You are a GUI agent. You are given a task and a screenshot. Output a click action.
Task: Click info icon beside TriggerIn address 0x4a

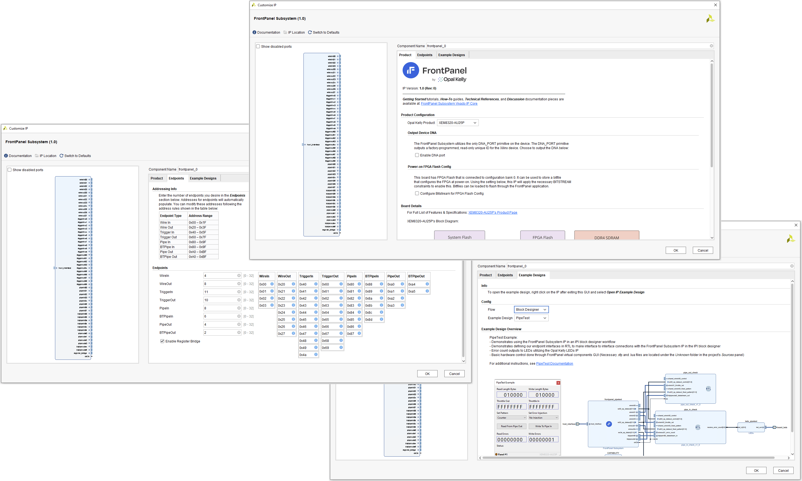pos(316,355)
